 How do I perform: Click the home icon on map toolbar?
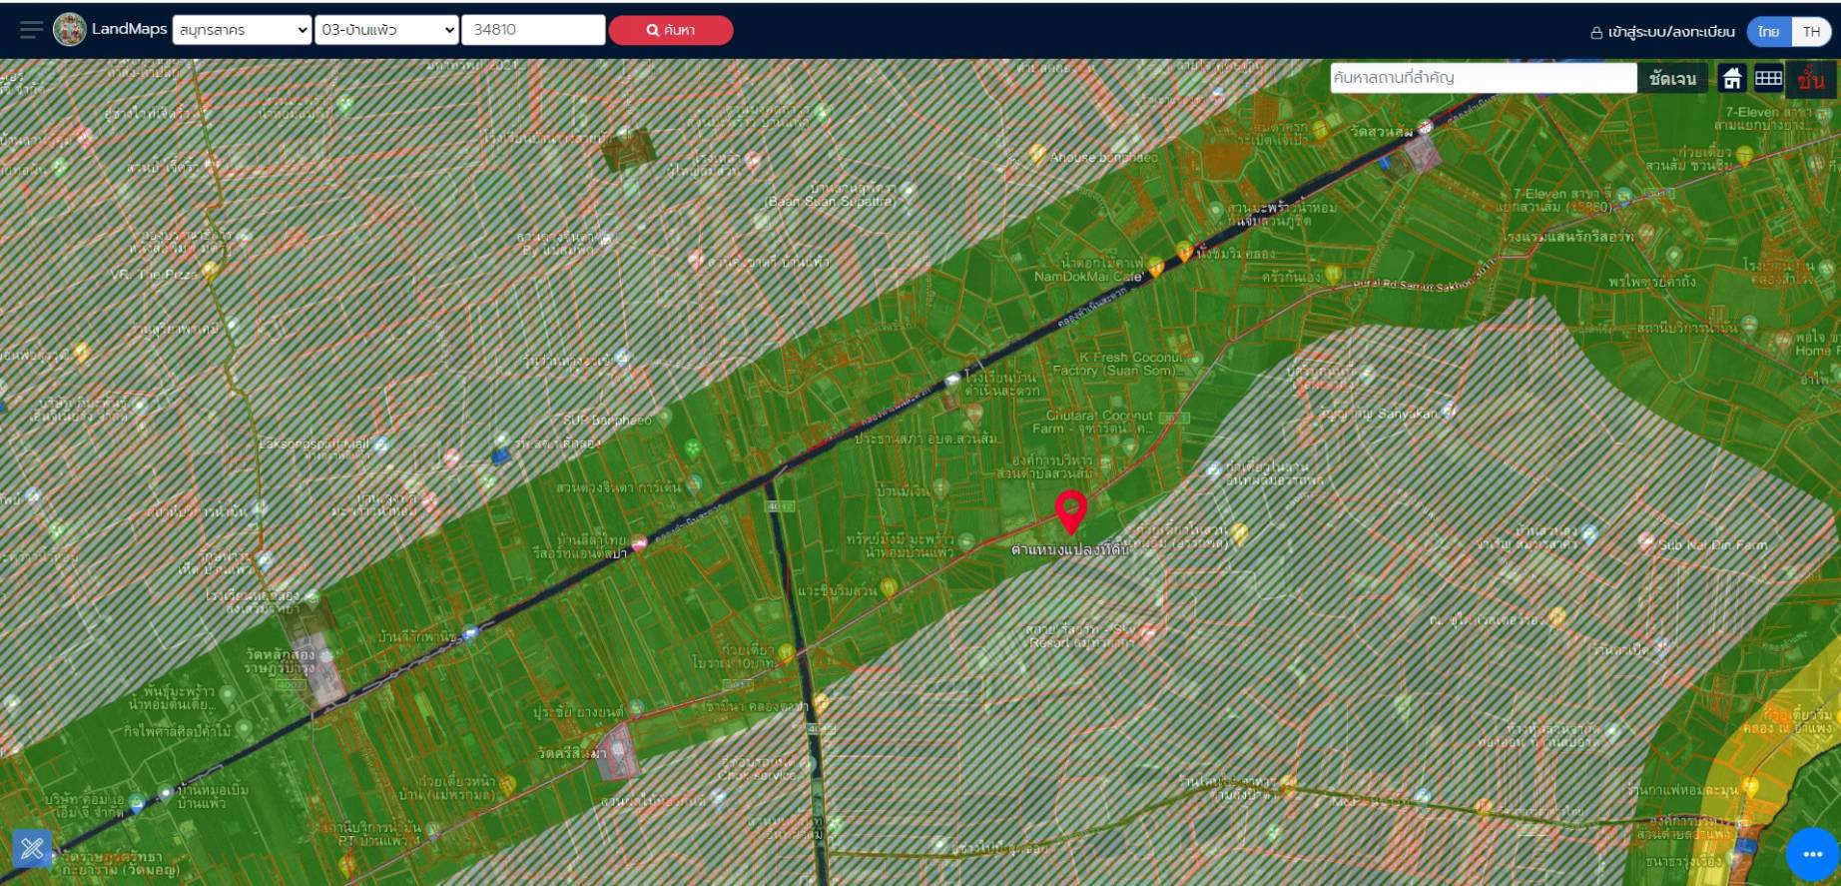click(1732, 78)
